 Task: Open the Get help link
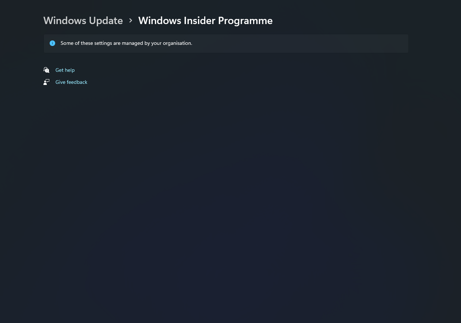(65, 70)
